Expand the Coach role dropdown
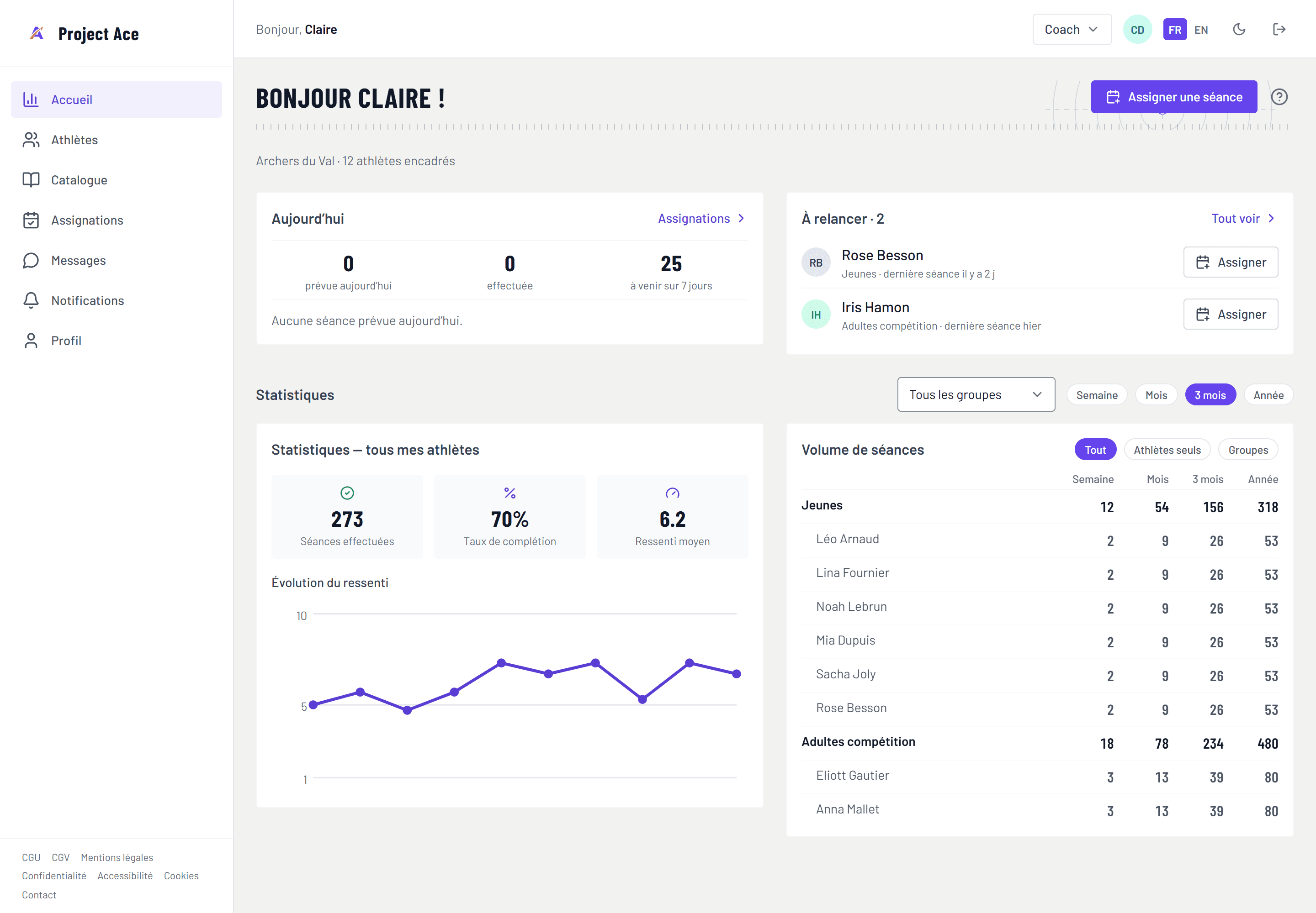This screenshot has height=913, width=1316. tap(1072, 29)
